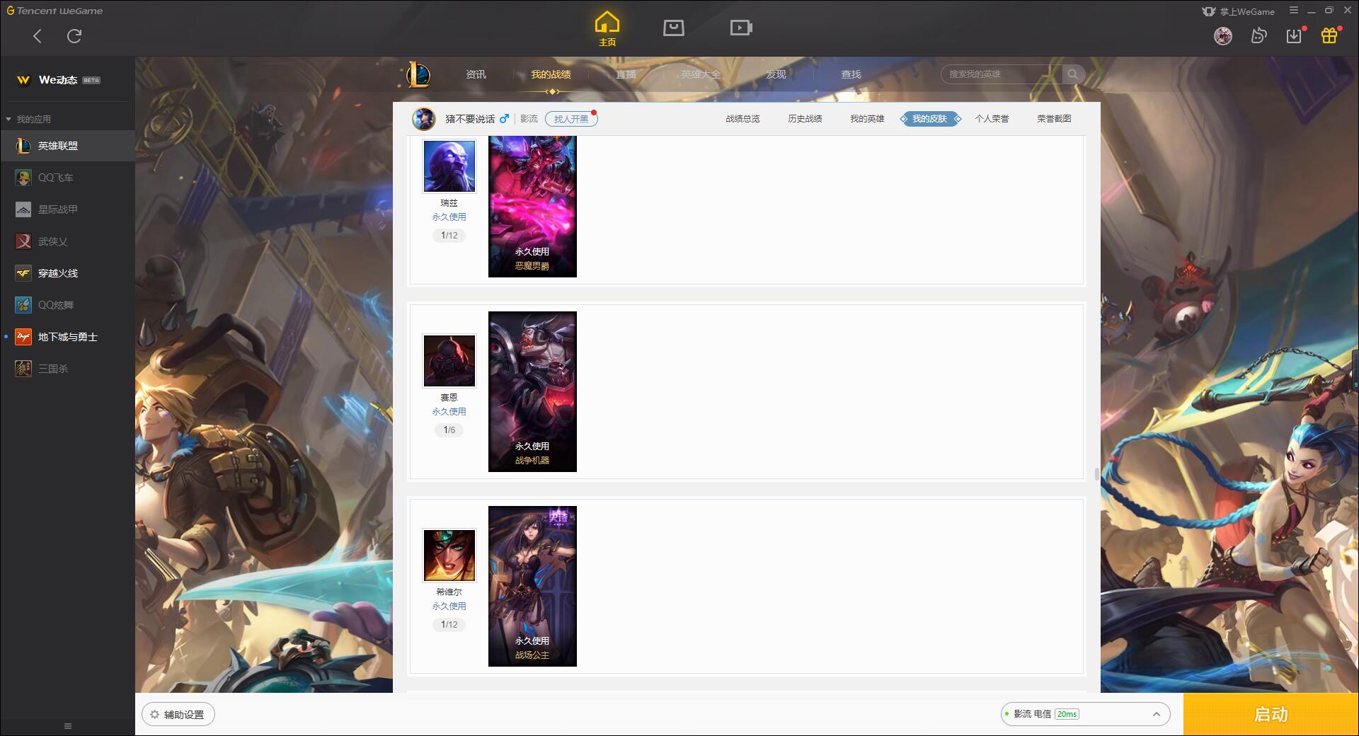1359x736 pixels.
Task: Refresh the page with reload icon
Action: click(x=74, y=36)
